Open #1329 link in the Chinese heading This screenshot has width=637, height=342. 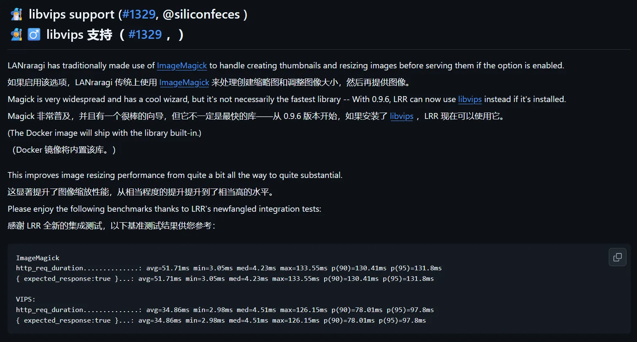(x=145, y=35)
